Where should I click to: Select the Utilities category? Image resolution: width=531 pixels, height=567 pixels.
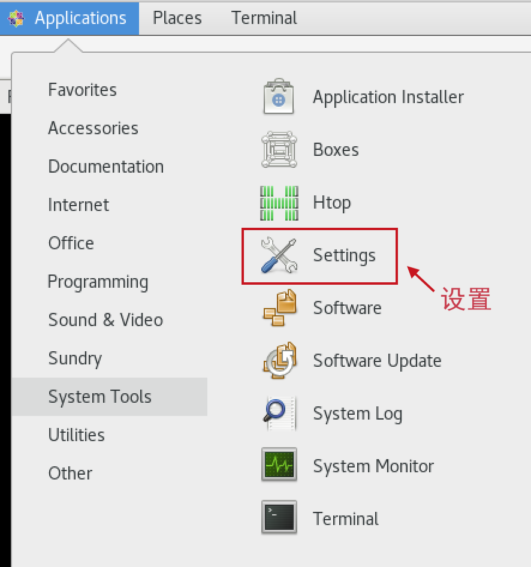pyautogui.click(x=77, y=435)
